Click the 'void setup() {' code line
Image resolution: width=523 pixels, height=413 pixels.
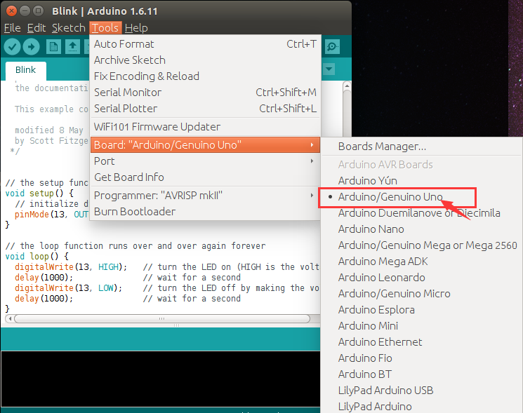pos(39,194)
